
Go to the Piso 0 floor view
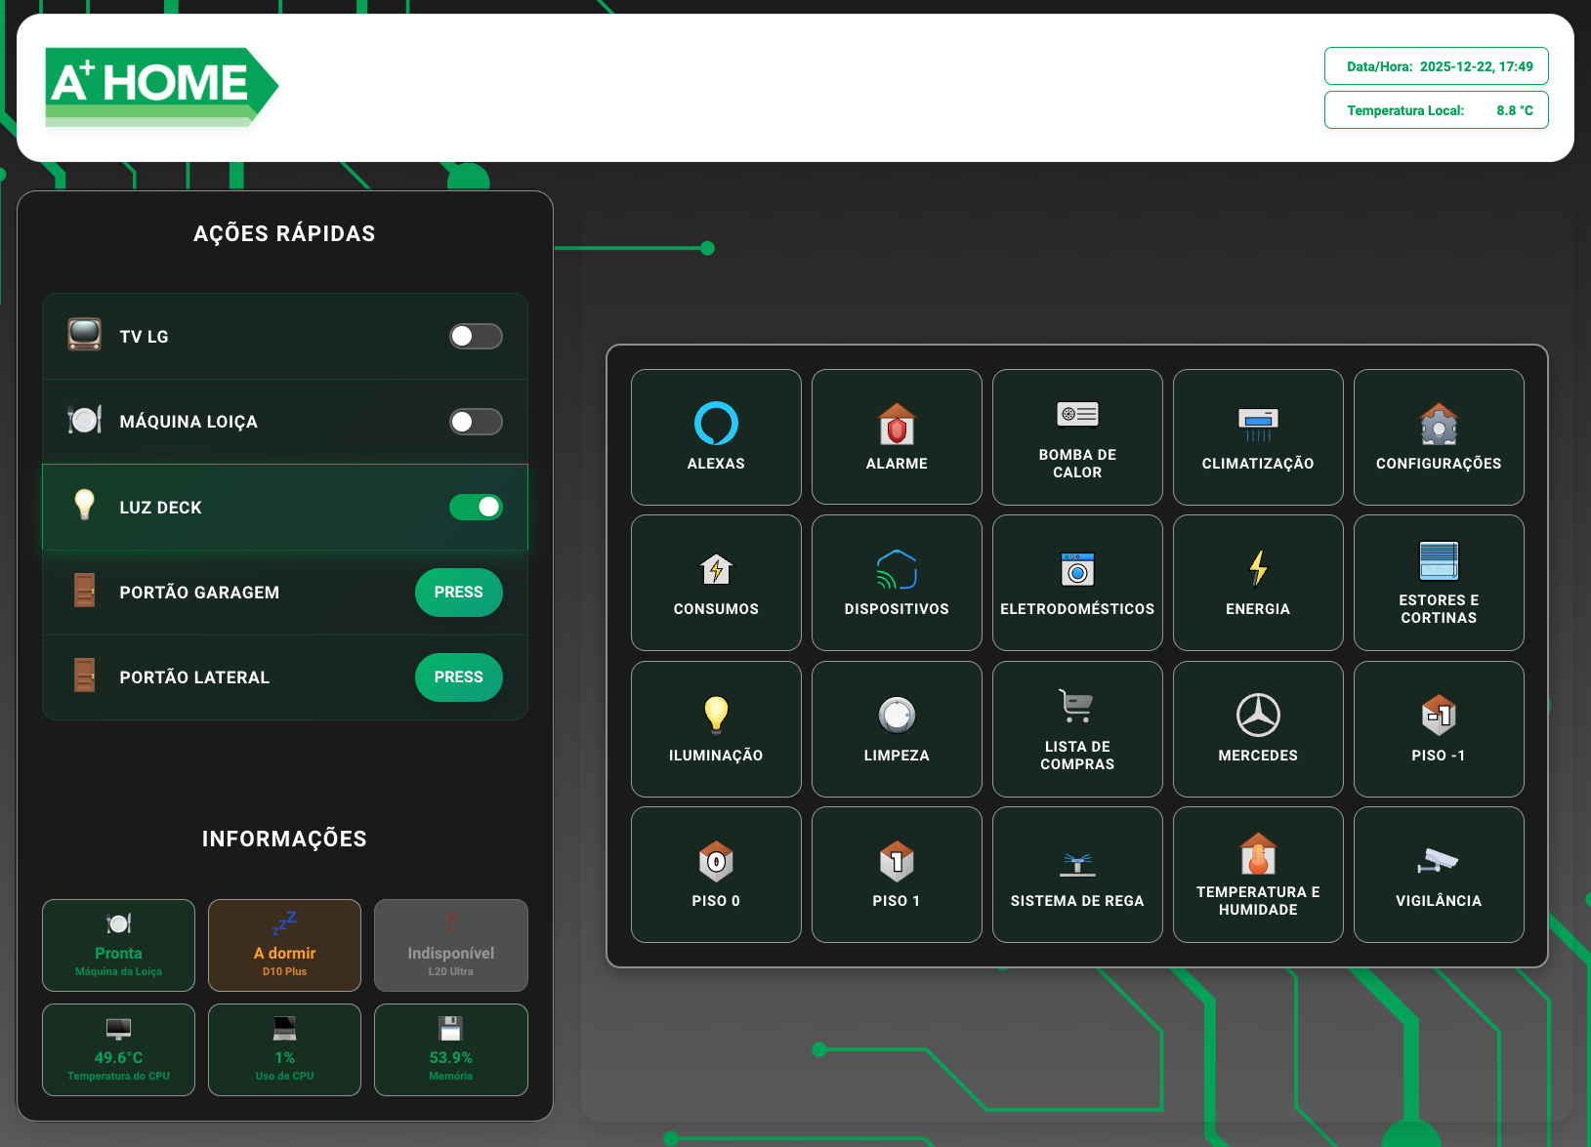pos(716,874)
